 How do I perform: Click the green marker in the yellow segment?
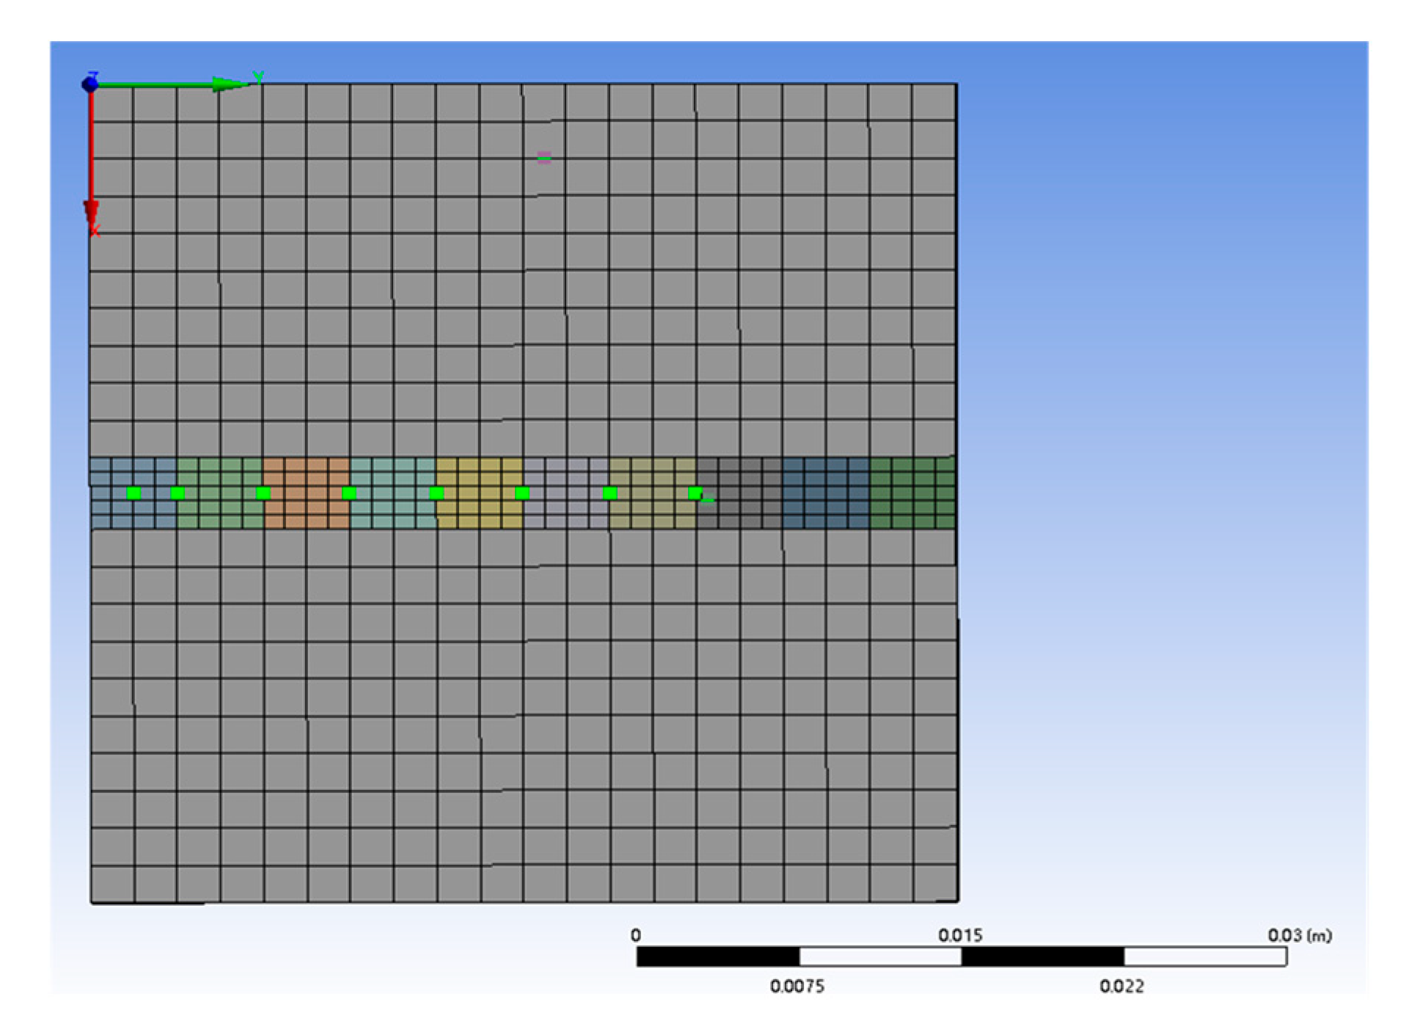(436, 493)
